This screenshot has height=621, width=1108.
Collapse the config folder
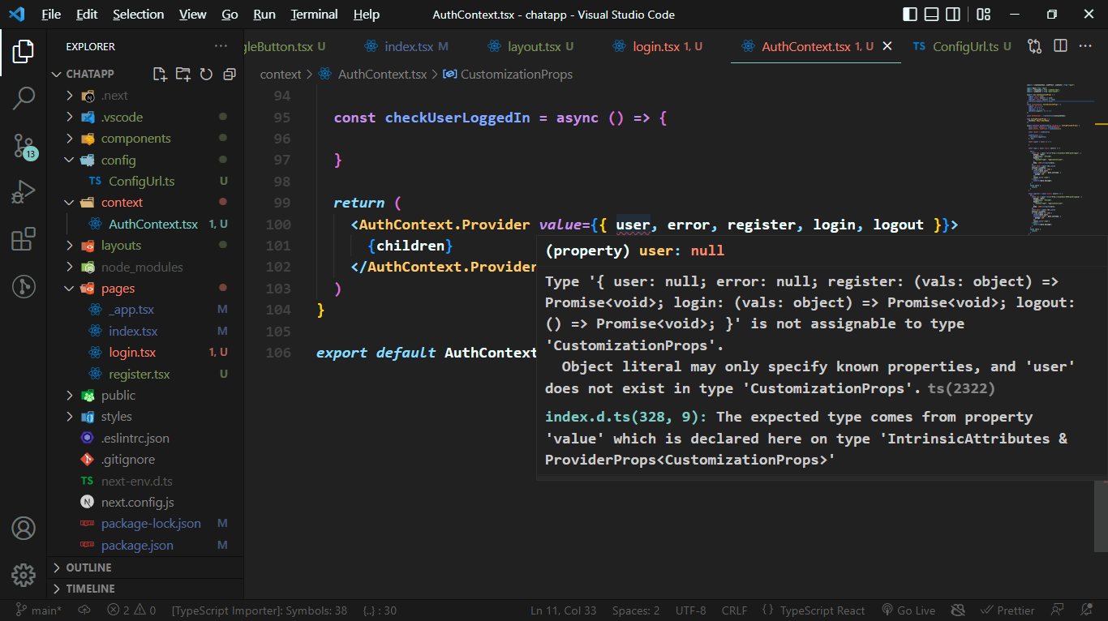point(71,160)
